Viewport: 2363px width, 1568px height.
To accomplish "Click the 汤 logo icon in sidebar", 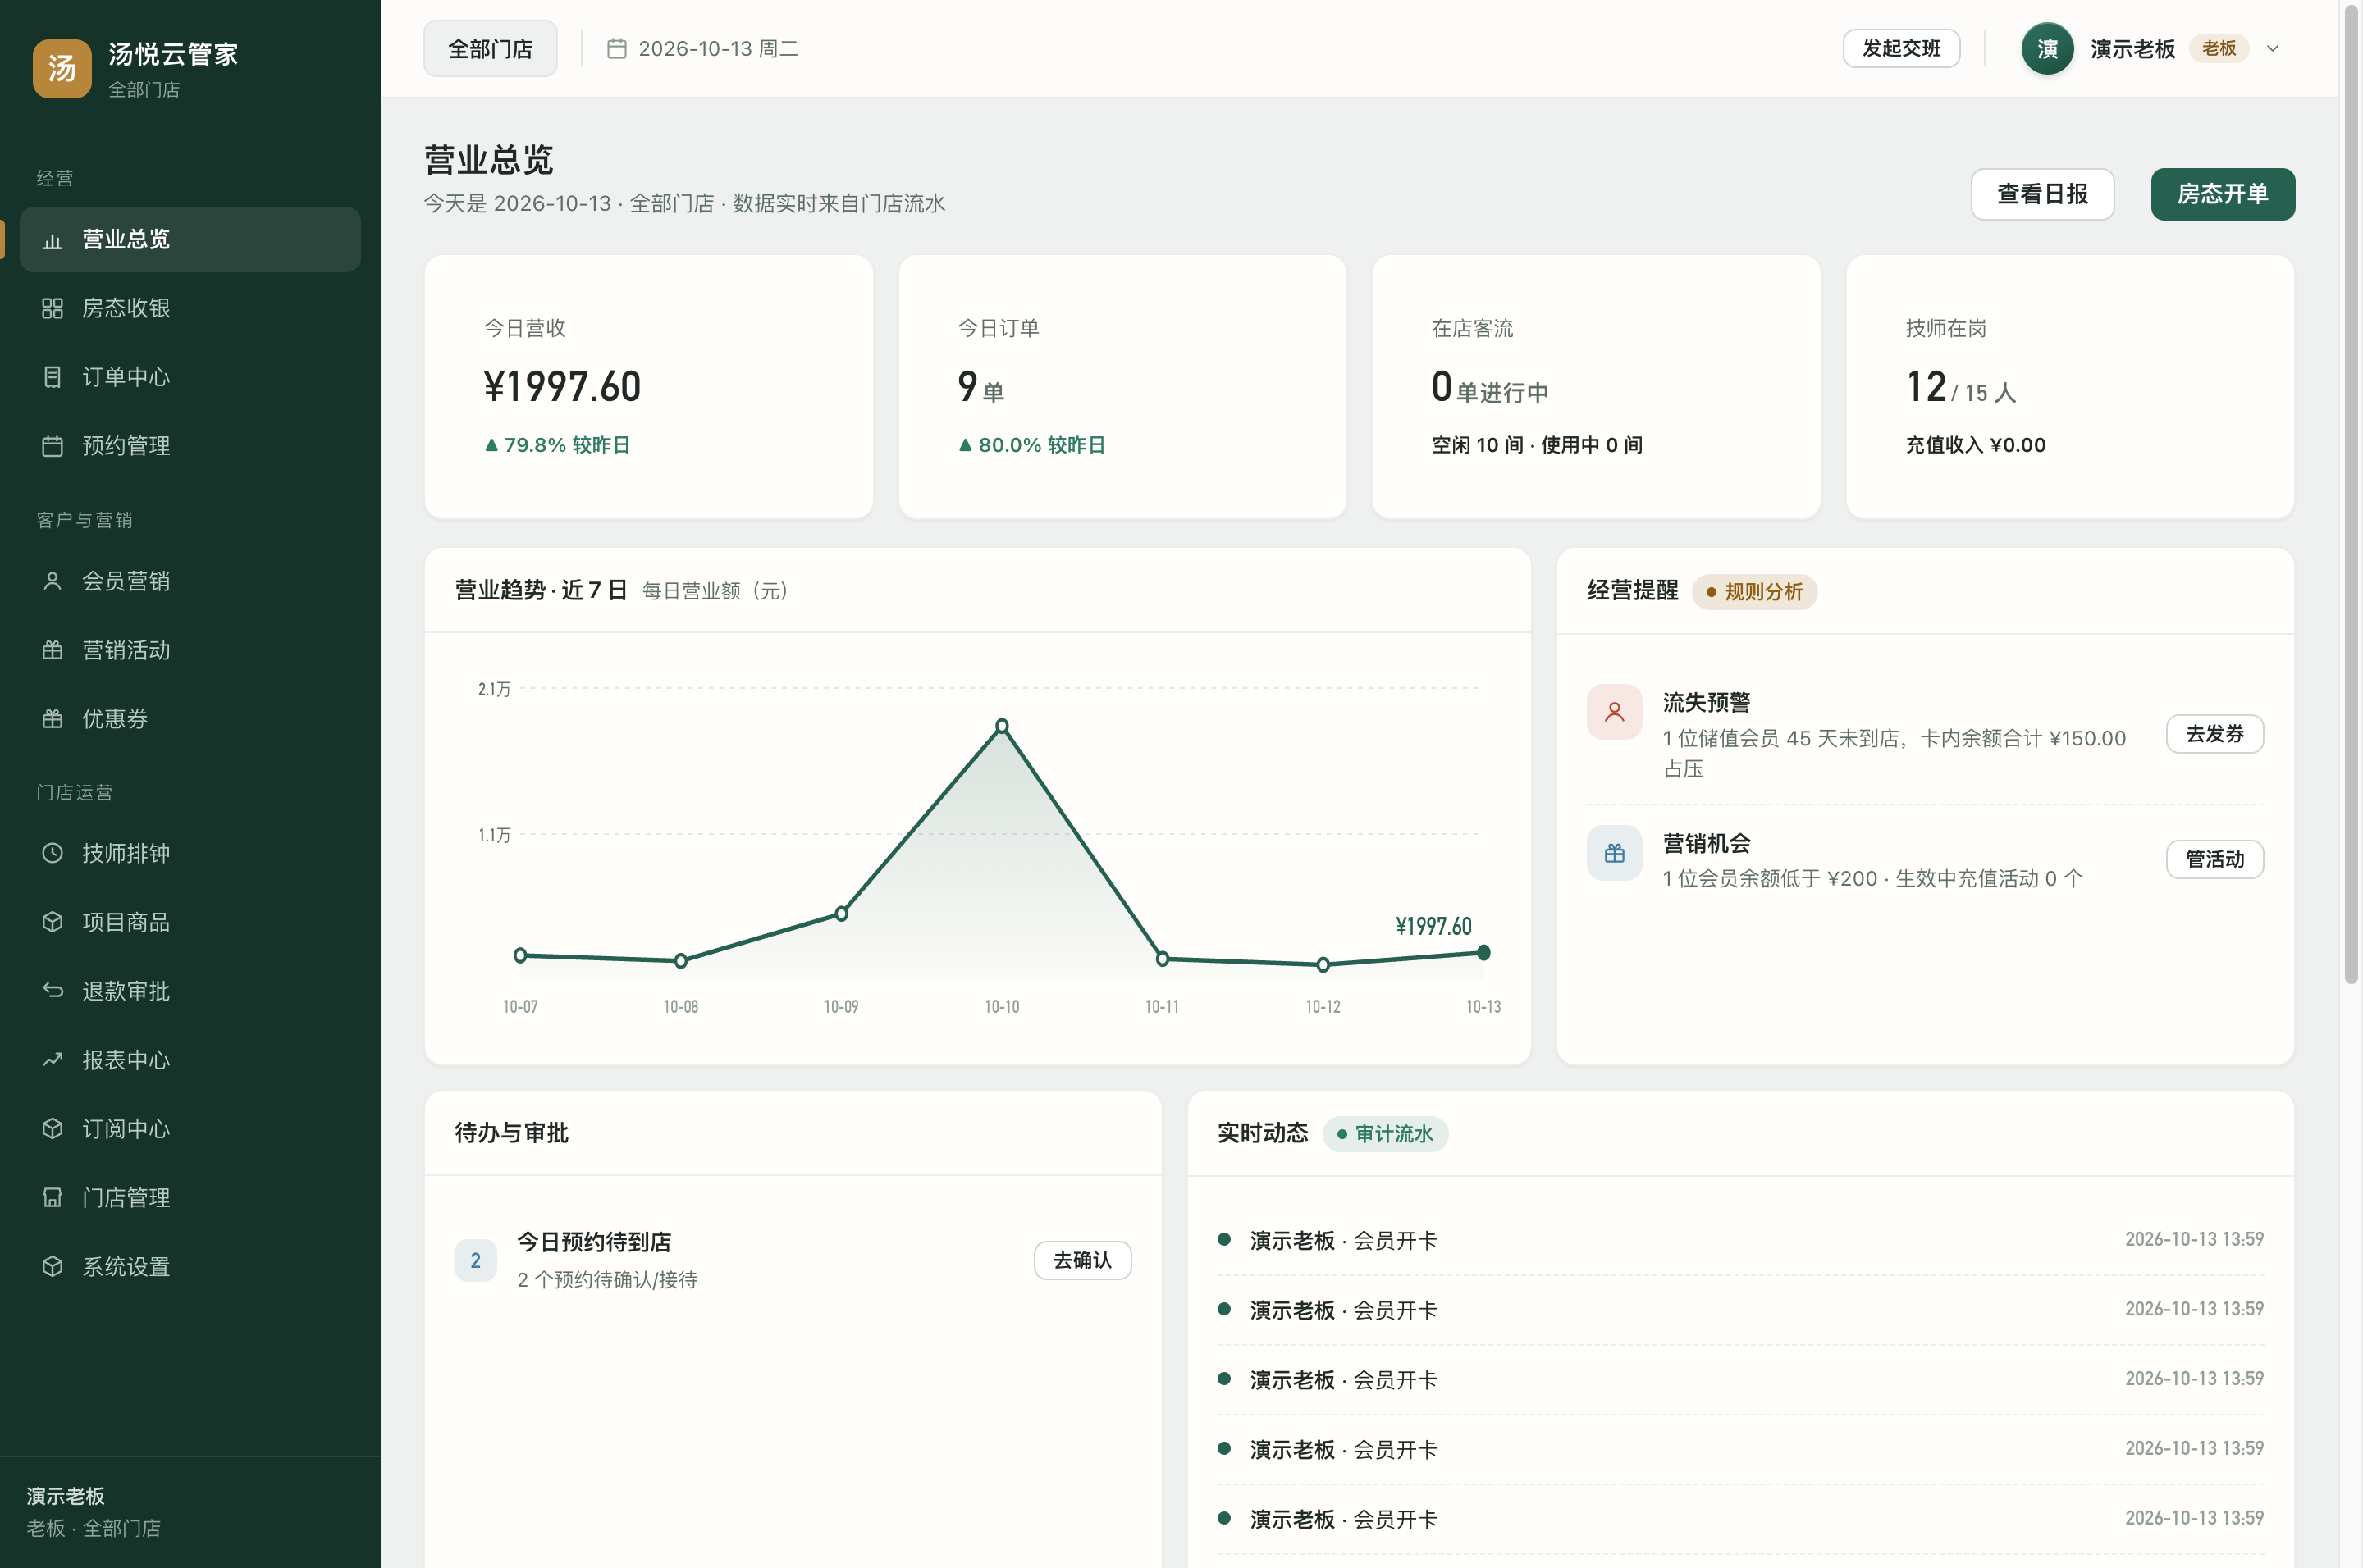I will (x=62, y=68).
